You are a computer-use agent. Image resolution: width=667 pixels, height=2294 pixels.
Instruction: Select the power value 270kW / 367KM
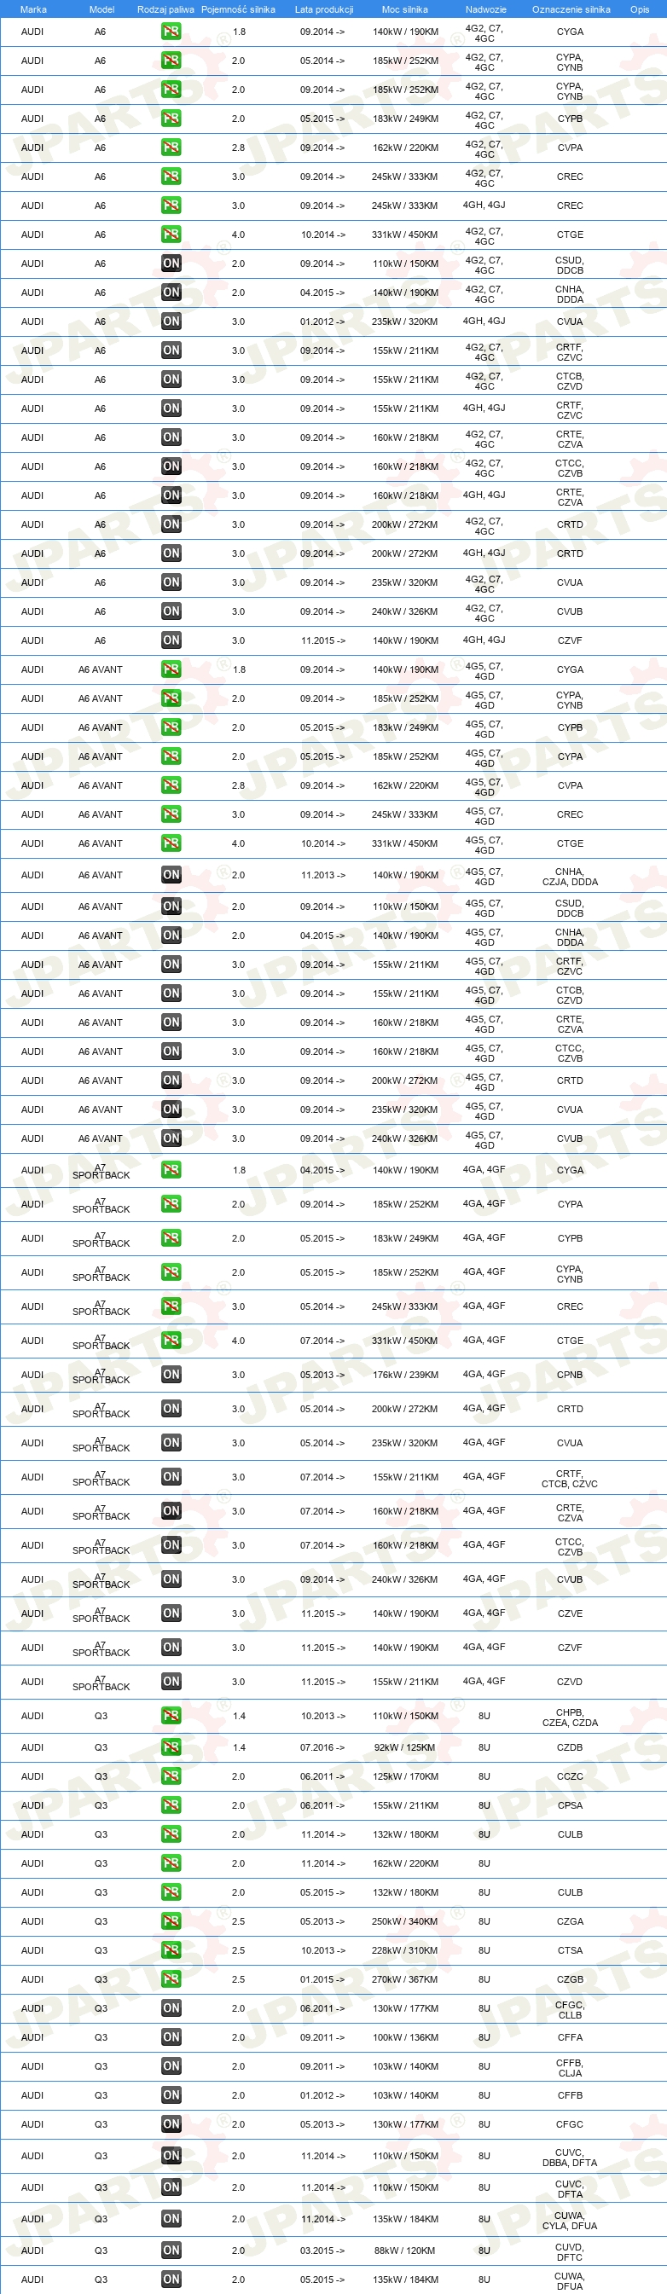(x=404, y=1978)
